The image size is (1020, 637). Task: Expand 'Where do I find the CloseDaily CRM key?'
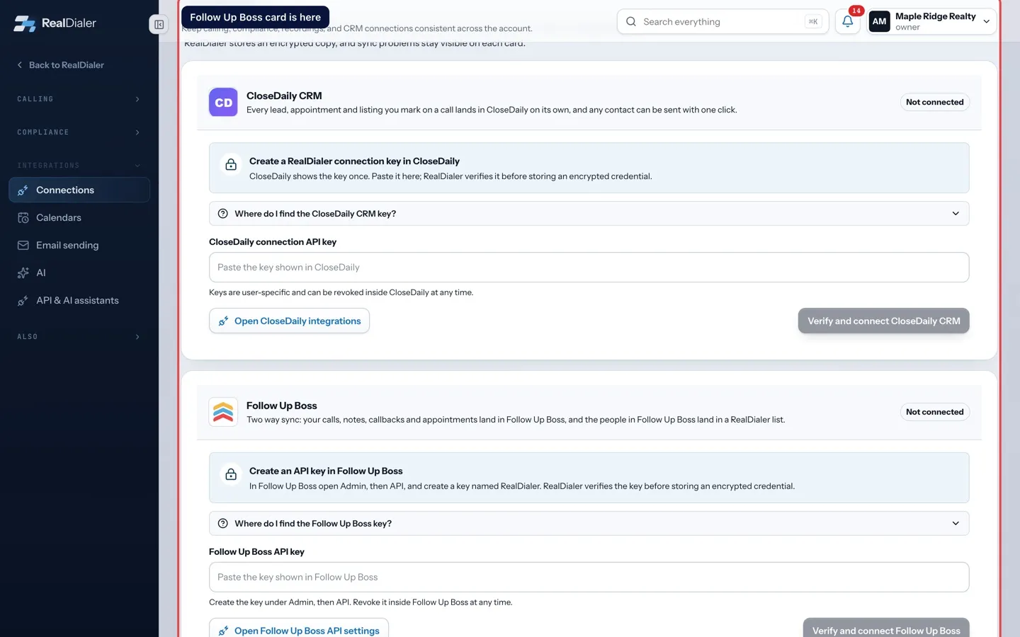589,214
